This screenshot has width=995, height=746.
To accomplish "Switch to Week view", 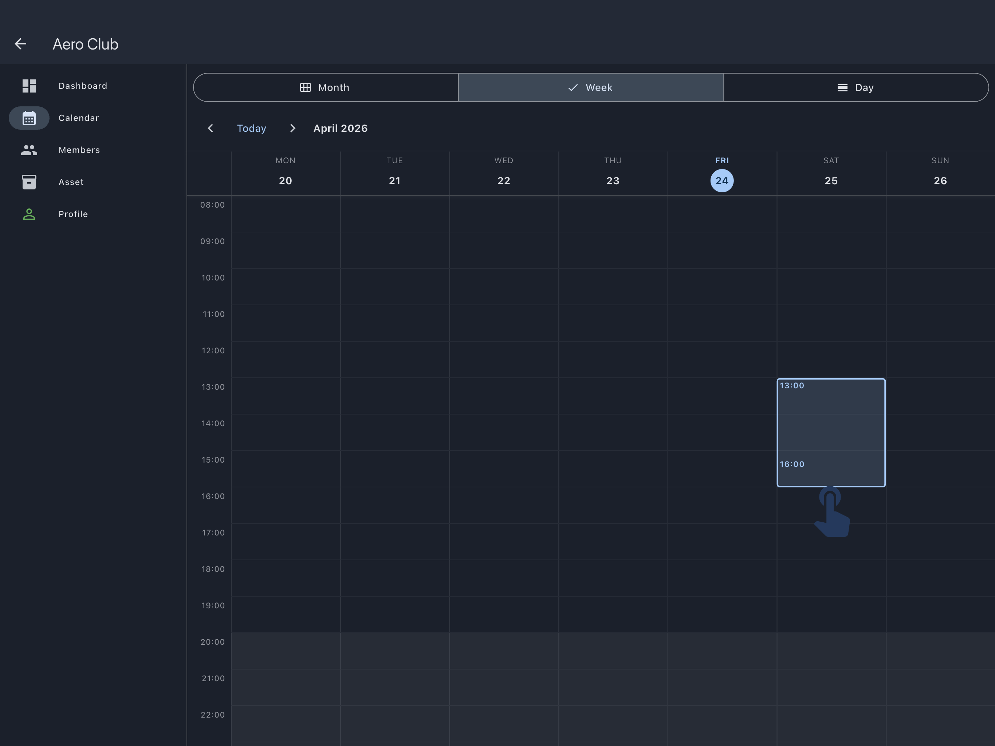I will 591,87.
